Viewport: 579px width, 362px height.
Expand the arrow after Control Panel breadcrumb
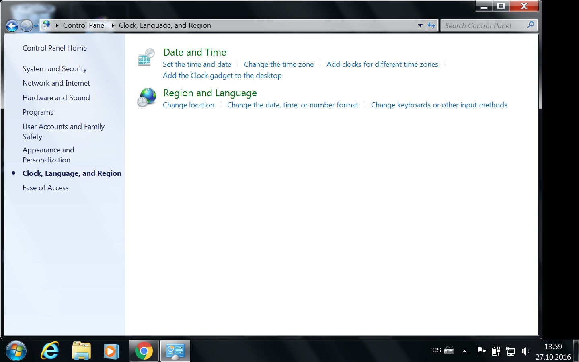[113, 25]
